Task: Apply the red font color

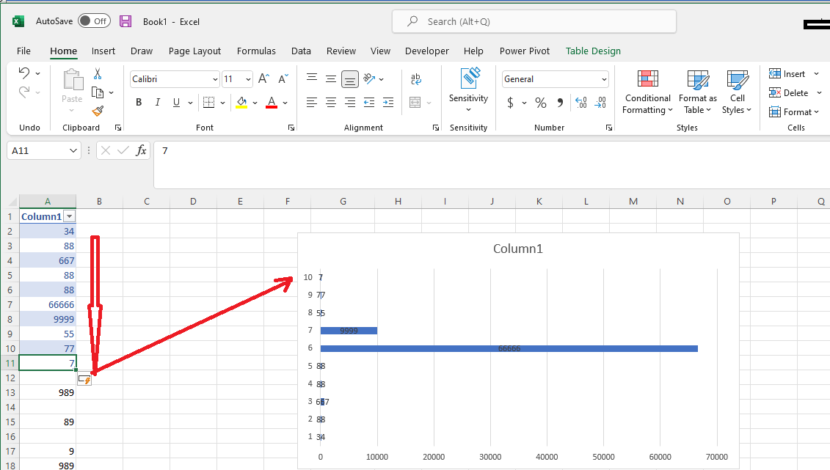Action: point(272,102)
